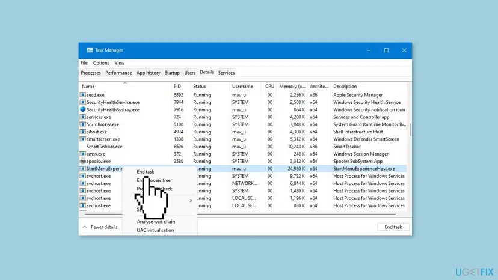
Task: Click the Task Manager title bar icon
Action: tap(90, 50)
